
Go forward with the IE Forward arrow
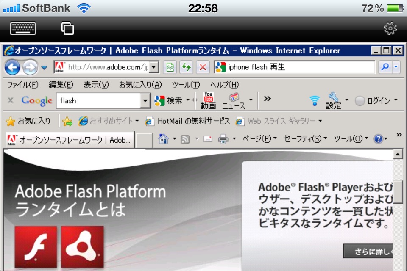pyautogui.click(x=30, y=67)
